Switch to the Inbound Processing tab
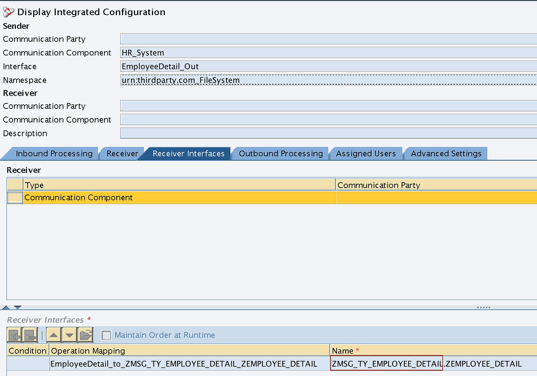This screenshot has height=376, width=537. (54, 153)
